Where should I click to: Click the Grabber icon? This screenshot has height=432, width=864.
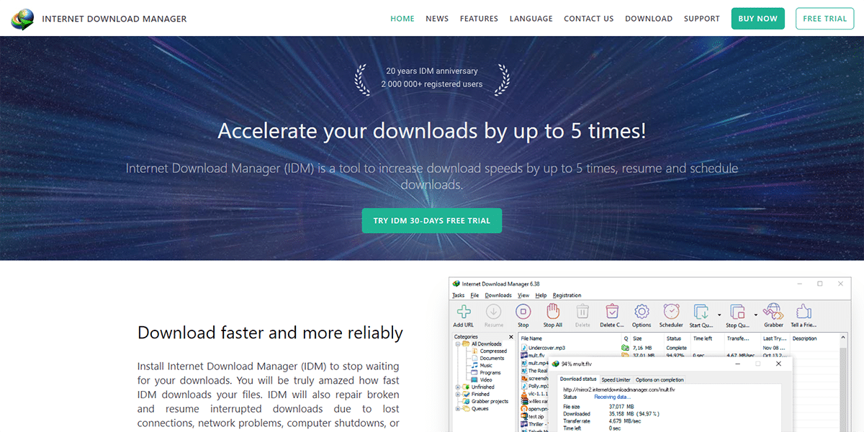(774, 311)
